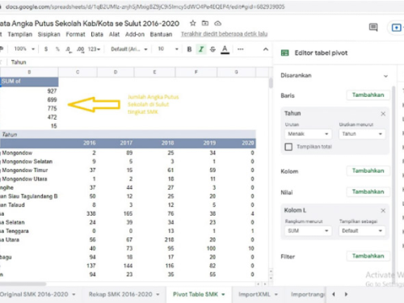Open the Alat menu
Screen dimensions: 404x303
tap(114, 35)
